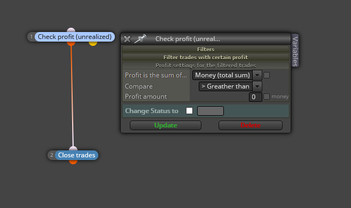This screenshot has width=351, height=208.
Task: Click the green Update button
Action: pyautogui.click(x=166, y=125)
